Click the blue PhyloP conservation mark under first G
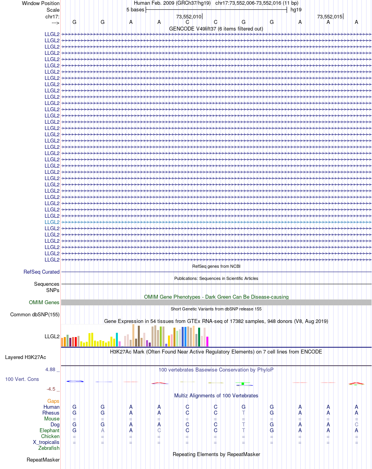Image resolution: width=372 pixels, height=469 pixels. [x=75, y=381]
